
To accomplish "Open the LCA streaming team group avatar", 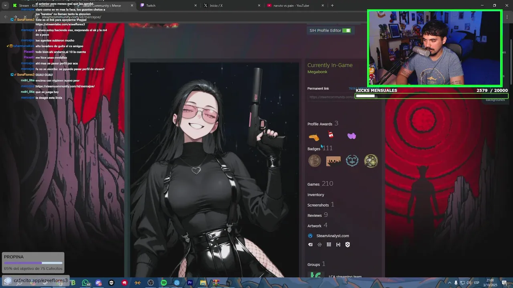I will pos(315,275).
